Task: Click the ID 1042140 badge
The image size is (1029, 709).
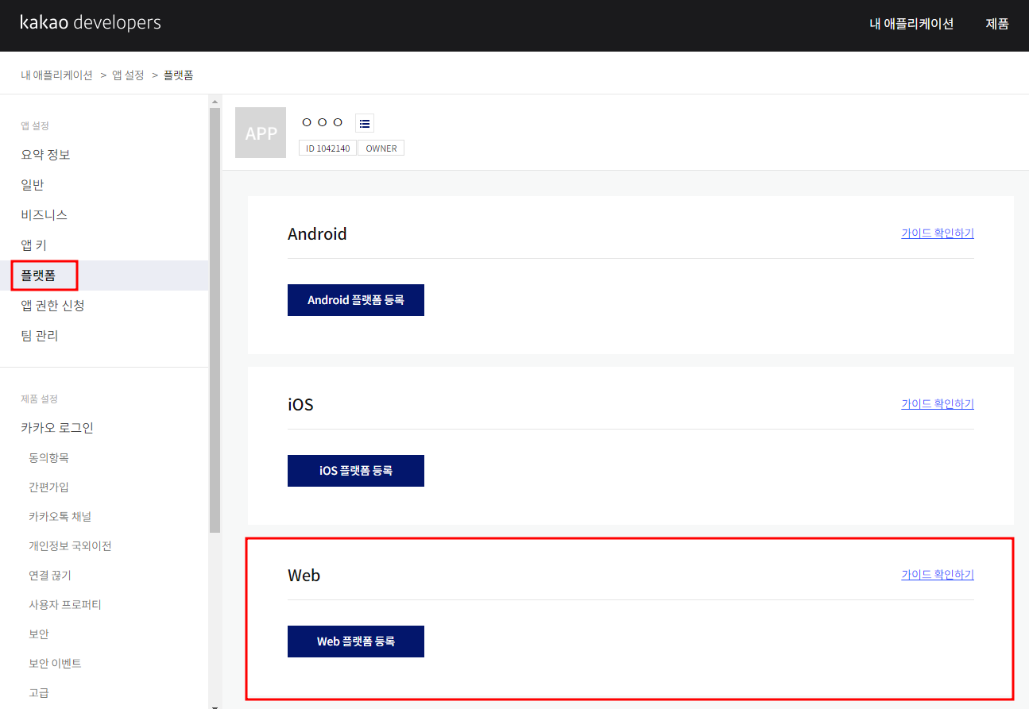Action: tap(328, 148)
